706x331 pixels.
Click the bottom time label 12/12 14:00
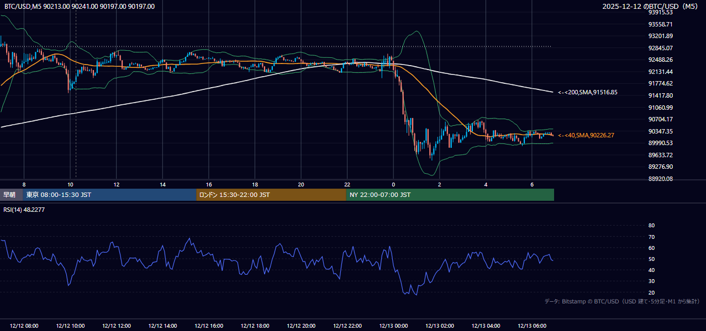pyautogui.click(x=162, y=326)
